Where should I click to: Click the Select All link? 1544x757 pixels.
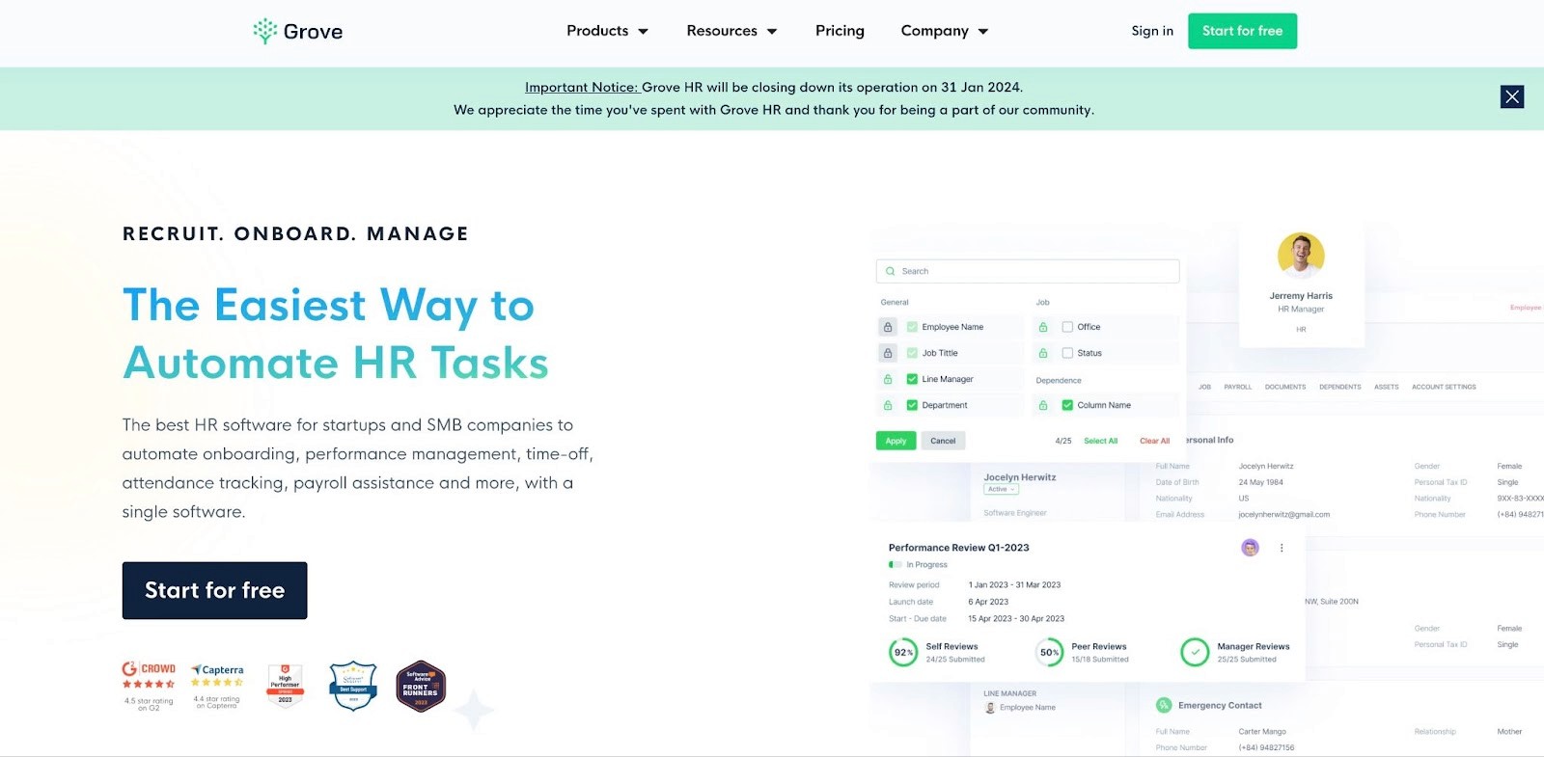pyautogui.click(x=1100, y=441)
